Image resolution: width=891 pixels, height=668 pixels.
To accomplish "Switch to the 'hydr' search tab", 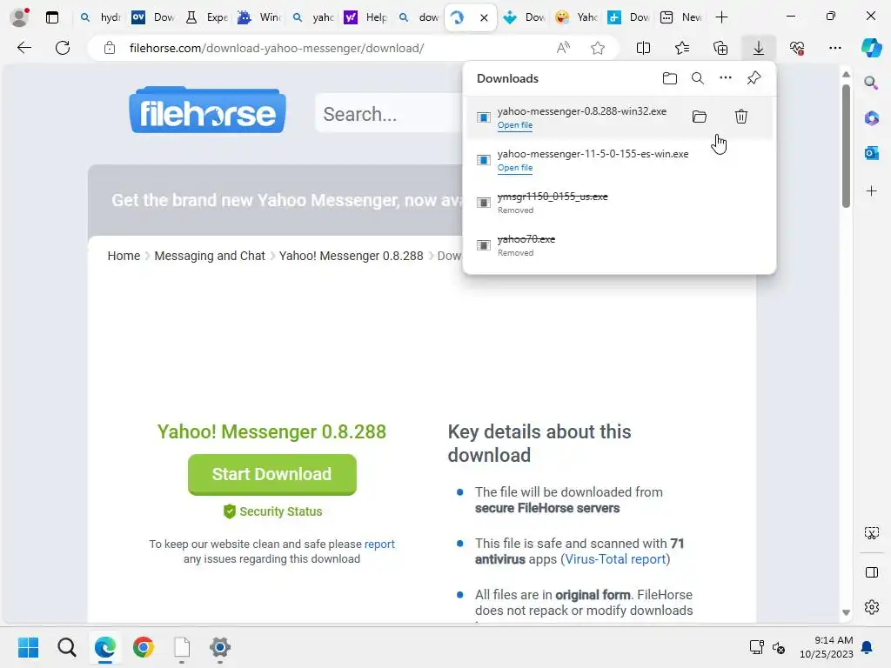I will 101,17.
